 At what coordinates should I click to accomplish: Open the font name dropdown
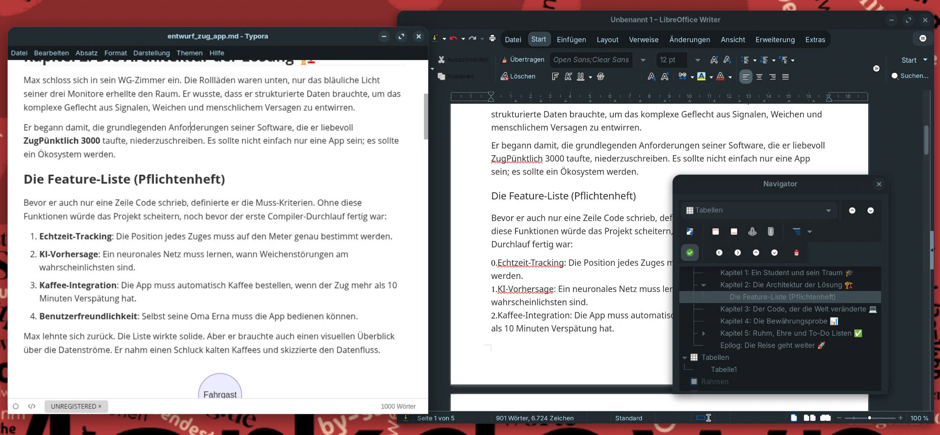coord(643,60)
